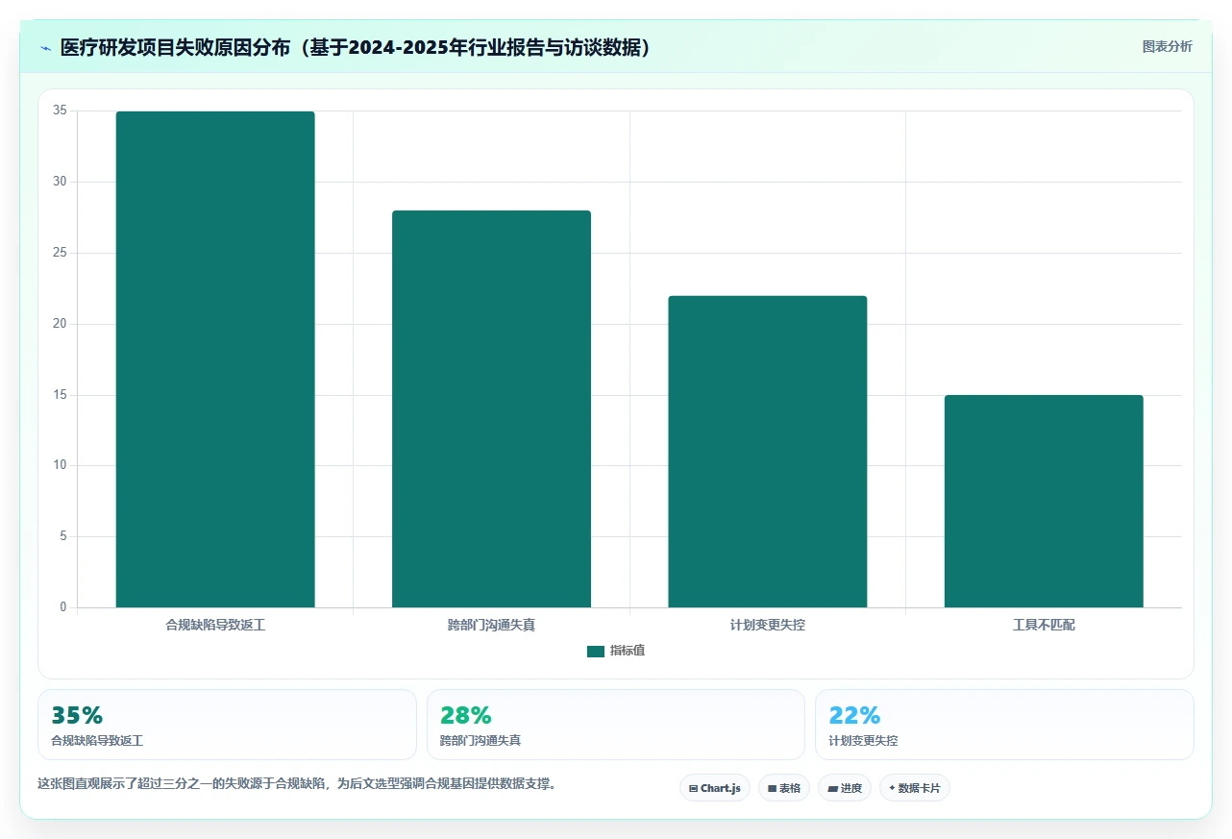This screenshot has height=839, width=1232.
Task: Click the 指标值 legend label
Action: click(628, 652)
